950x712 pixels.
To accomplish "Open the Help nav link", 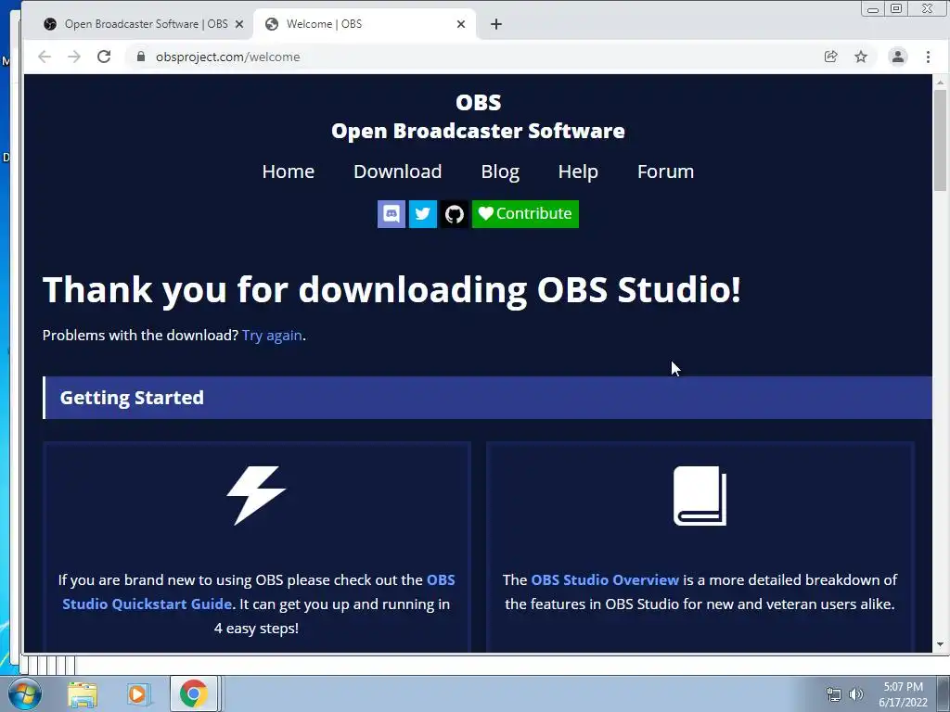I will [x=578, y=172].
